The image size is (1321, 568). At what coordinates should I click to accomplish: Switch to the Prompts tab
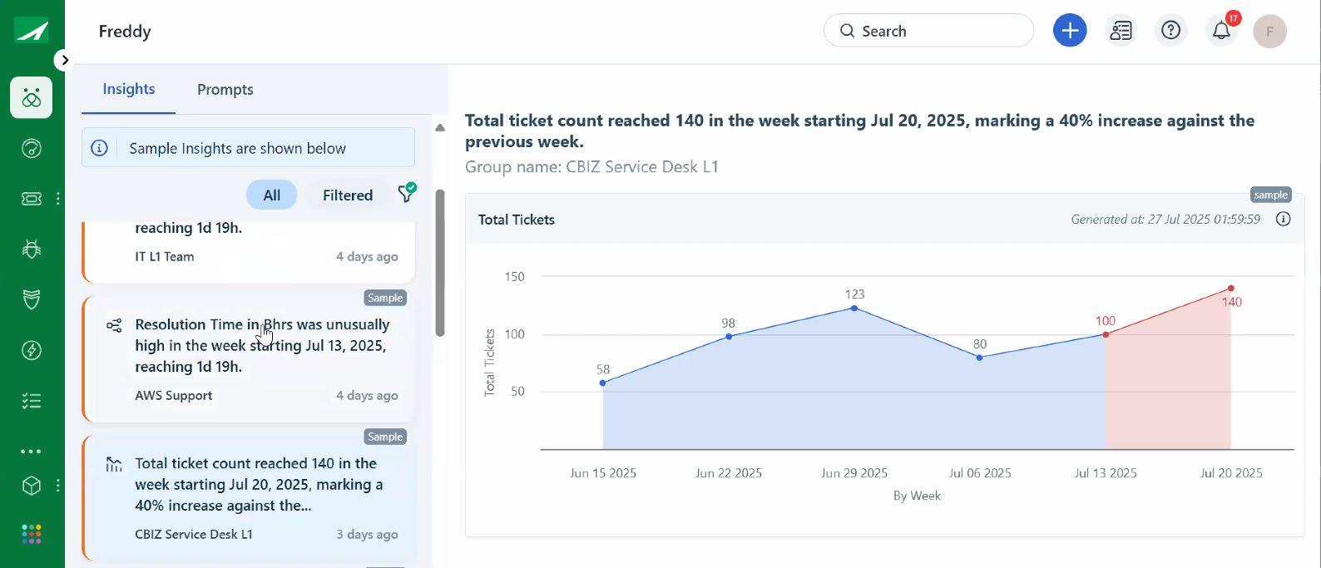coord(225,90)
